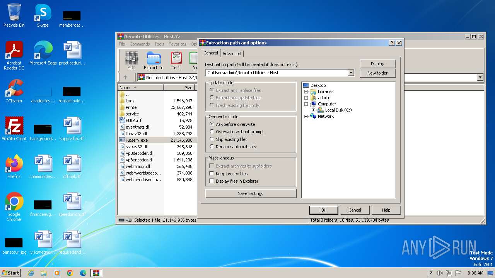Open WinRAR address bar dropdown arrow

[480, 77]
